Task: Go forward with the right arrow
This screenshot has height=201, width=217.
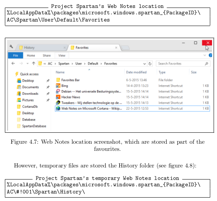Action: (x=21, y=63)
